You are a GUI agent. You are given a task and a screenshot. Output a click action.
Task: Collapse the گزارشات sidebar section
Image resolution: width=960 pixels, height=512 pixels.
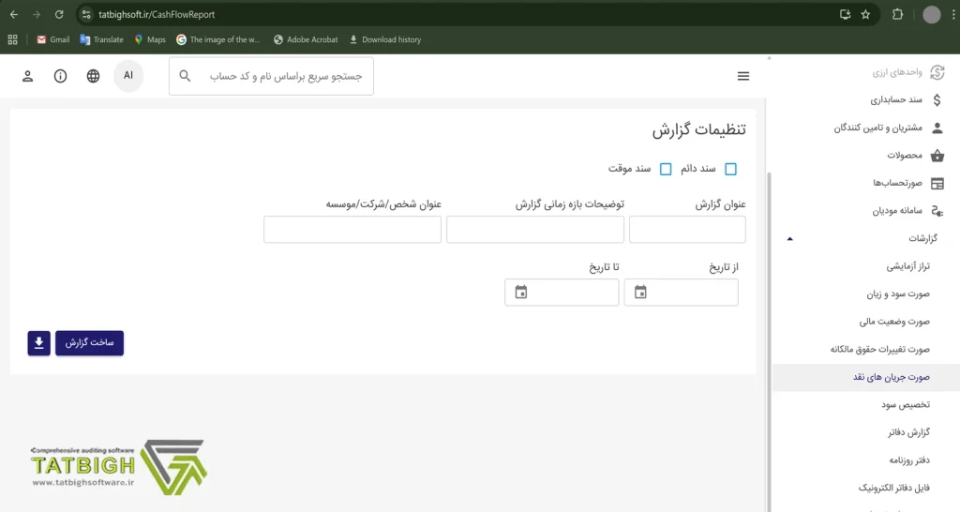pos(789,239)
